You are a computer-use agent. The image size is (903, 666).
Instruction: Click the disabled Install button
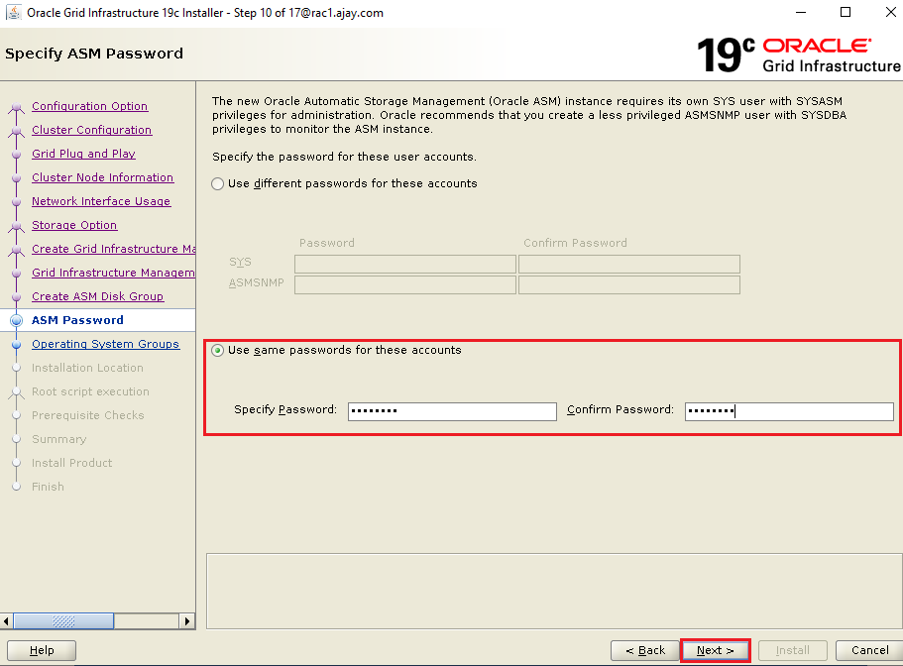pyautogui.click(x=792, y=650)
